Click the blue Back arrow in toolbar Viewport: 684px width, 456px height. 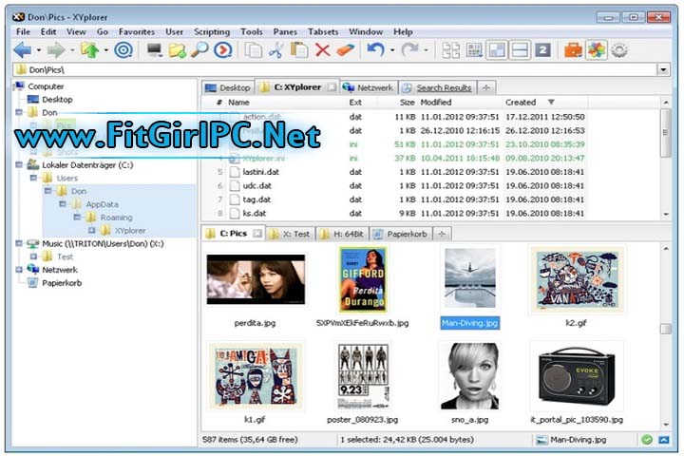[x=22, y=50]
